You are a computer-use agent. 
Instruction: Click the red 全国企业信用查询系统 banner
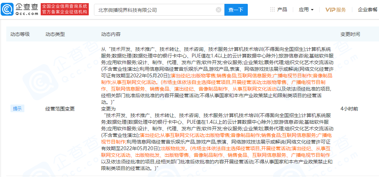64,9
